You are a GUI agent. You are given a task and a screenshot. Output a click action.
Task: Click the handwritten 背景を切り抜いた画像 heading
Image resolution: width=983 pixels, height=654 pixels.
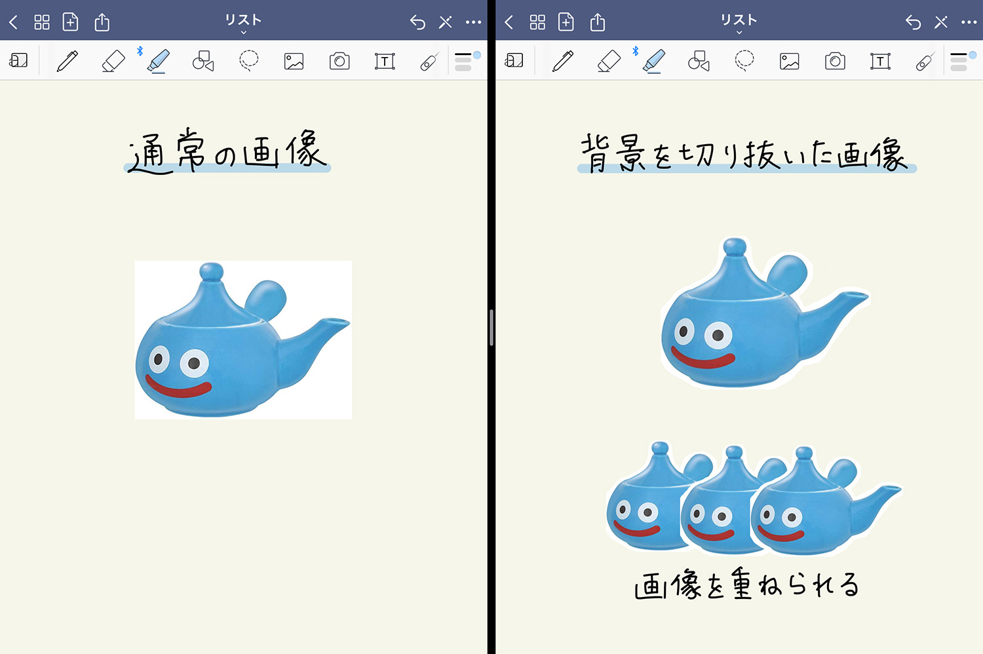pos(746,153)
